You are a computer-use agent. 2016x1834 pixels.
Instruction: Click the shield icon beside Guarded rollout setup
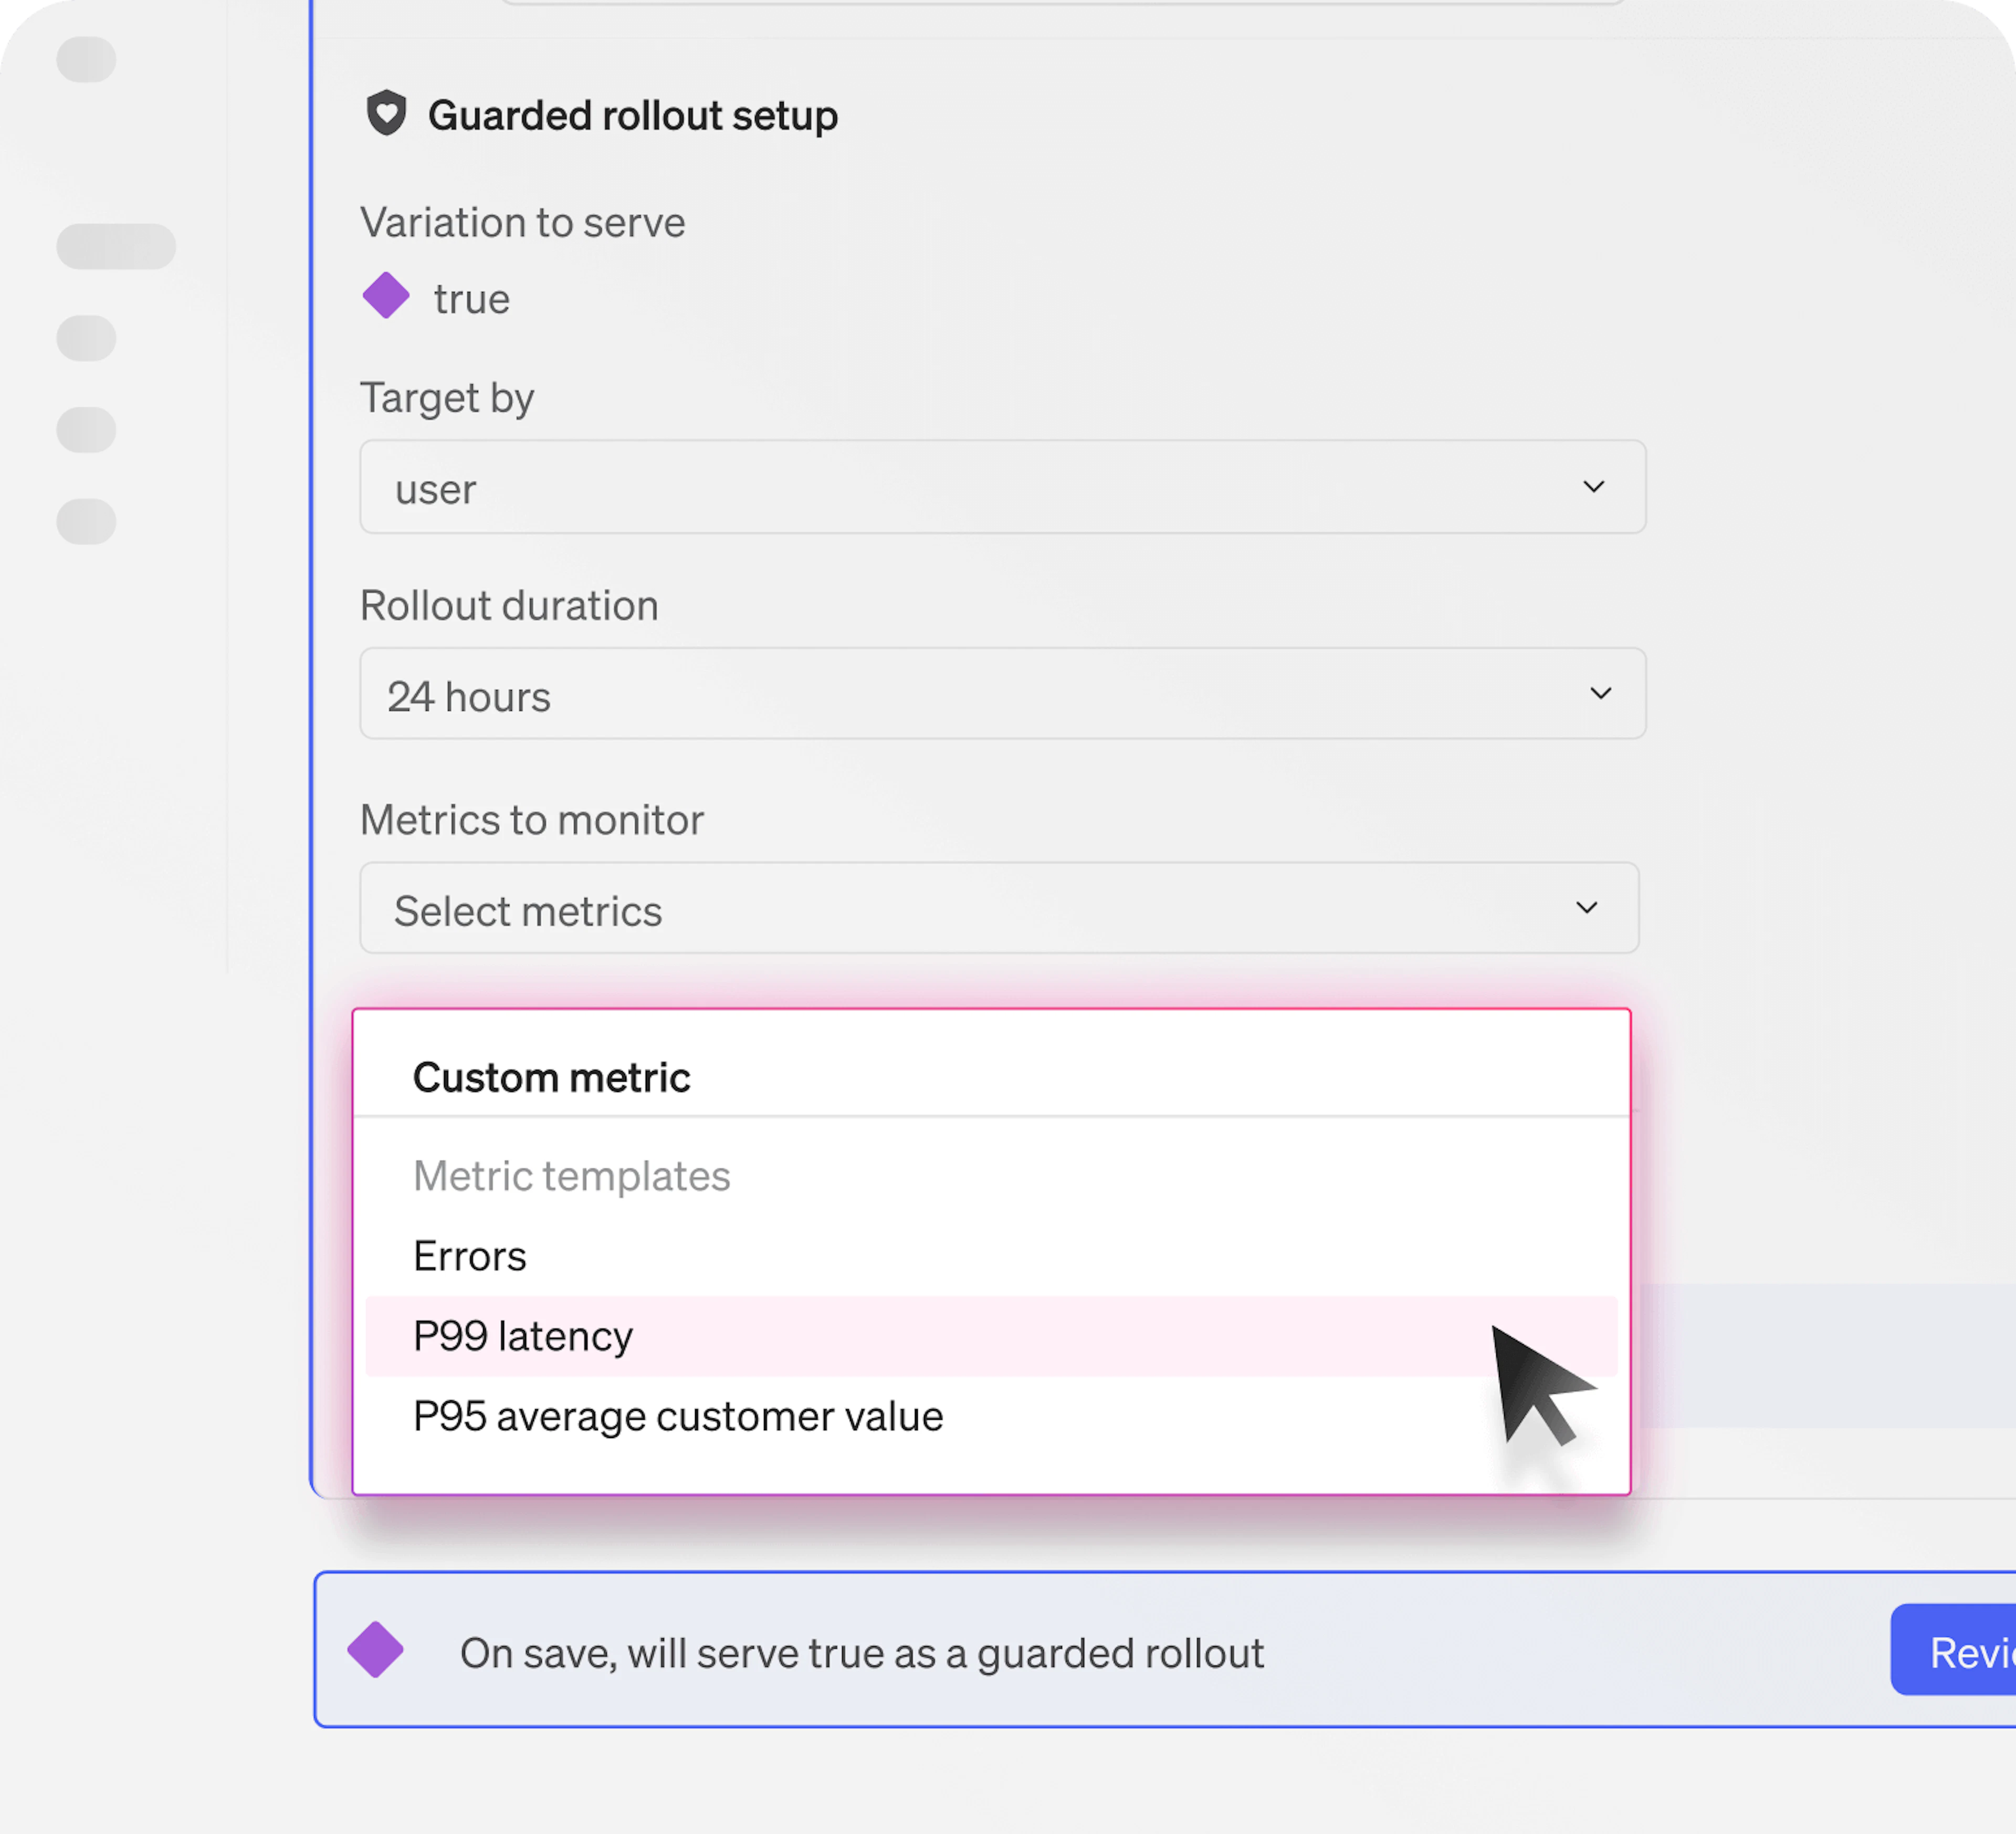386,113
